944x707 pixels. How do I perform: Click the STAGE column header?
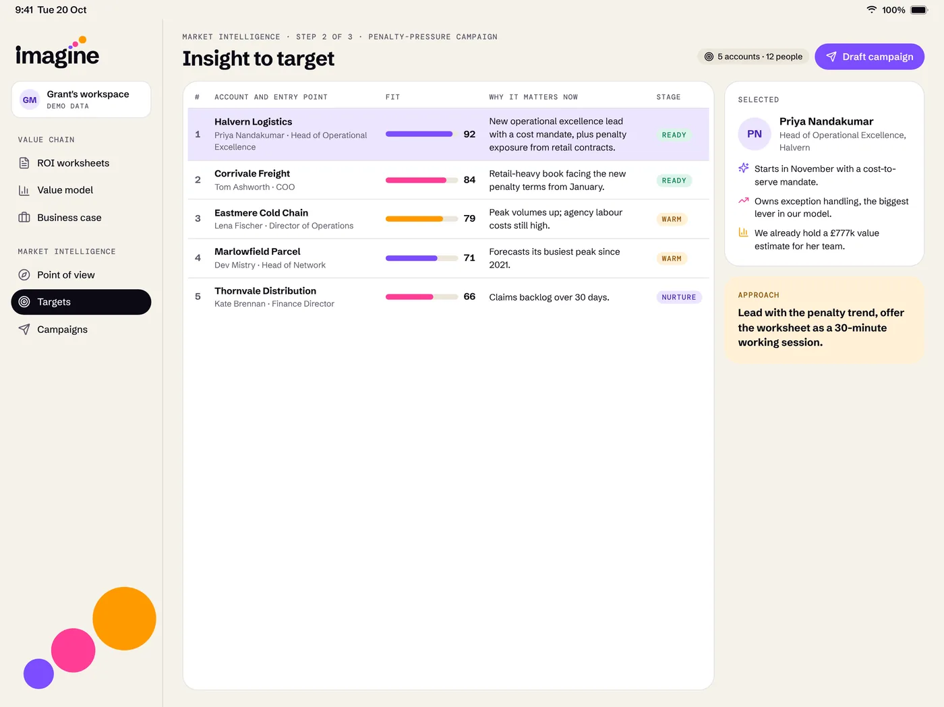pos(669,97)
